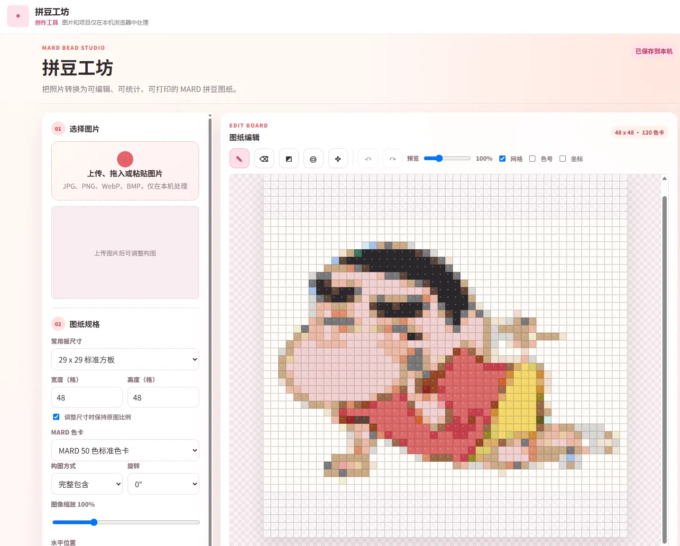680x546 pixels.
Task: Click the vertical scrollbar of the edit board
Action: (665, 370)
